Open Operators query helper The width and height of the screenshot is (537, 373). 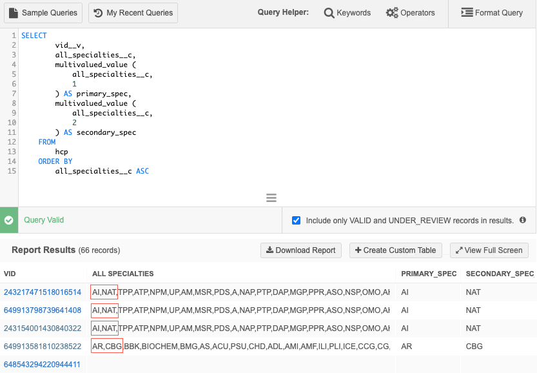point(410,13)
